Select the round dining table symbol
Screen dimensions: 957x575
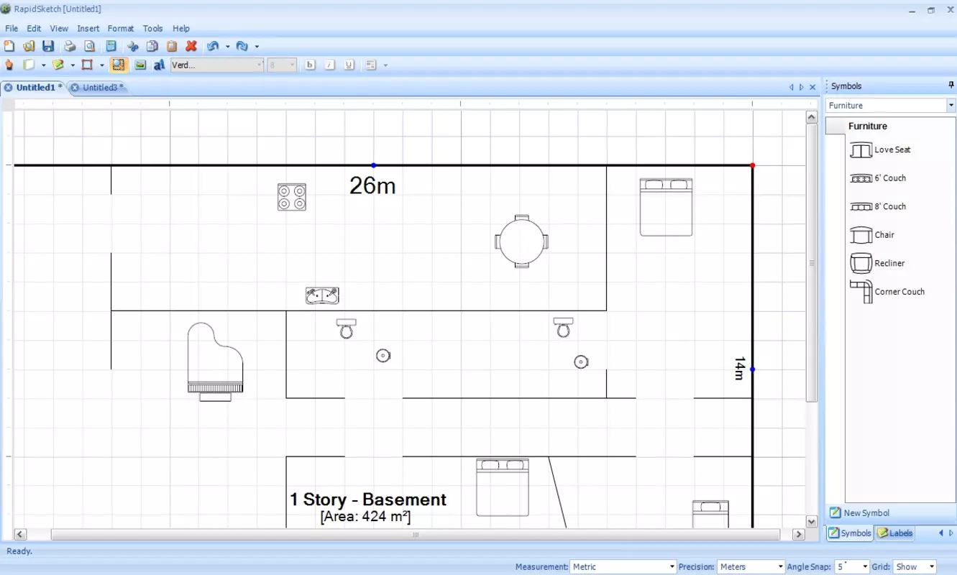point(522,241)
